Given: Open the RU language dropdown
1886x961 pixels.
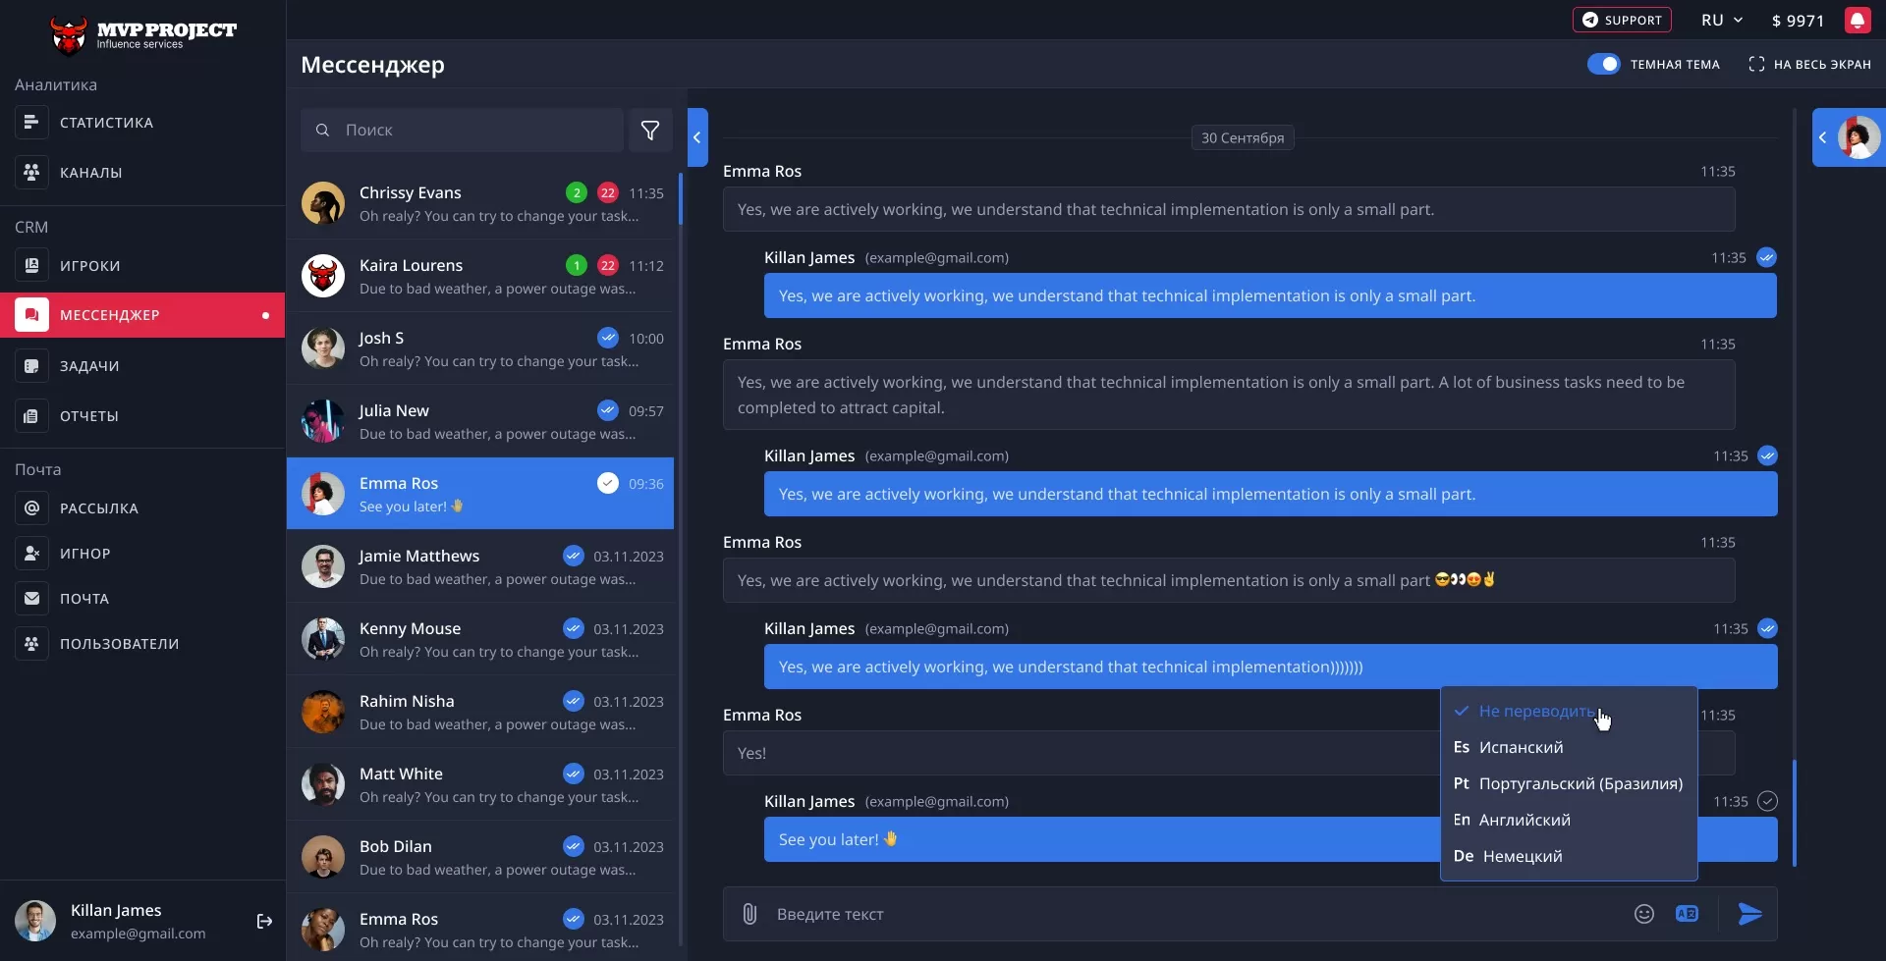Looking at the screenshot, I should 1722,21.
